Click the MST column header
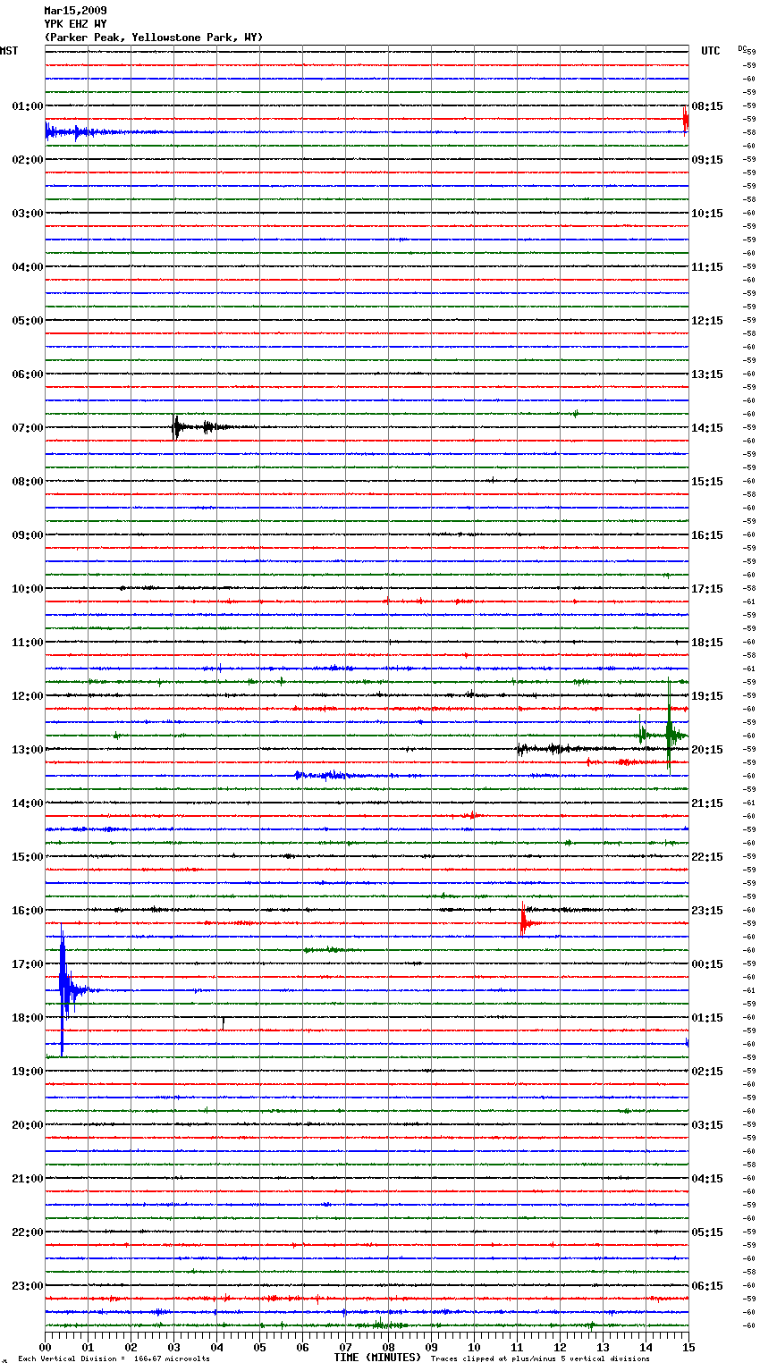 9,51
